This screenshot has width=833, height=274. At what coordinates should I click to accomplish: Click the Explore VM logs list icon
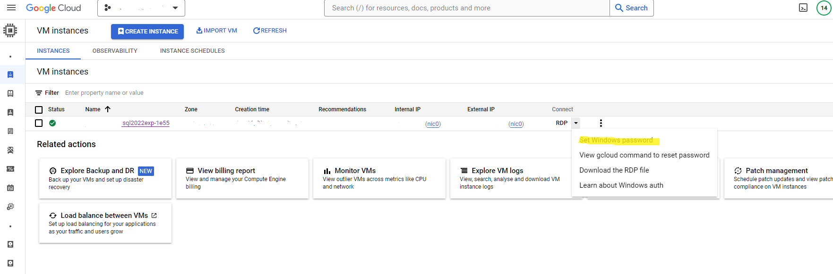click(x=464, y=171)
